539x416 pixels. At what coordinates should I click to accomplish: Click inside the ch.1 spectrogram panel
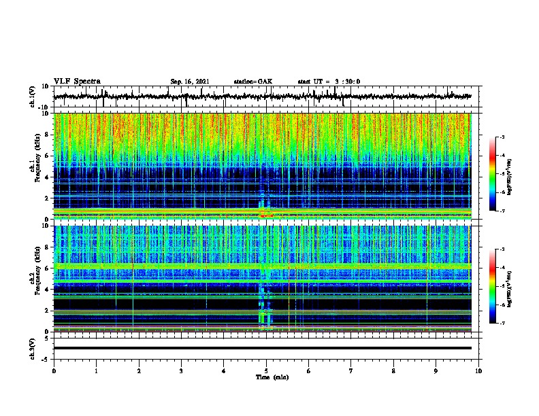[x=263, y=166]
